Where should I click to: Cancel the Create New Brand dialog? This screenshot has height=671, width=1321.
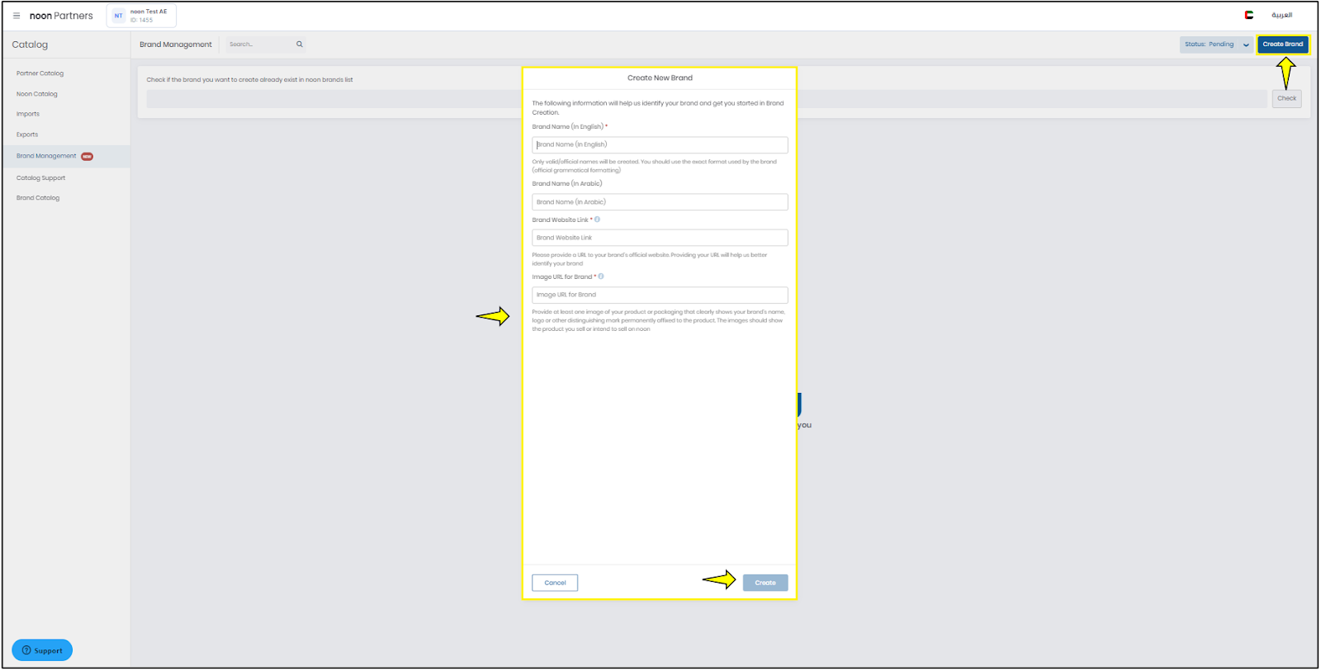tap(555, 583)
